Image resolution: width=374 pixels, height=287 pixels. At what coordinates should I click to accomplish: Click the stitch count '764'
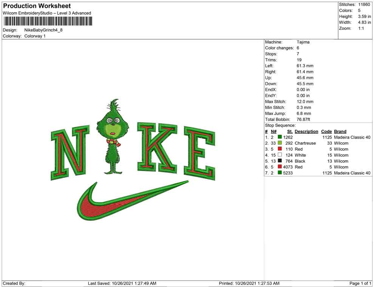289,161
